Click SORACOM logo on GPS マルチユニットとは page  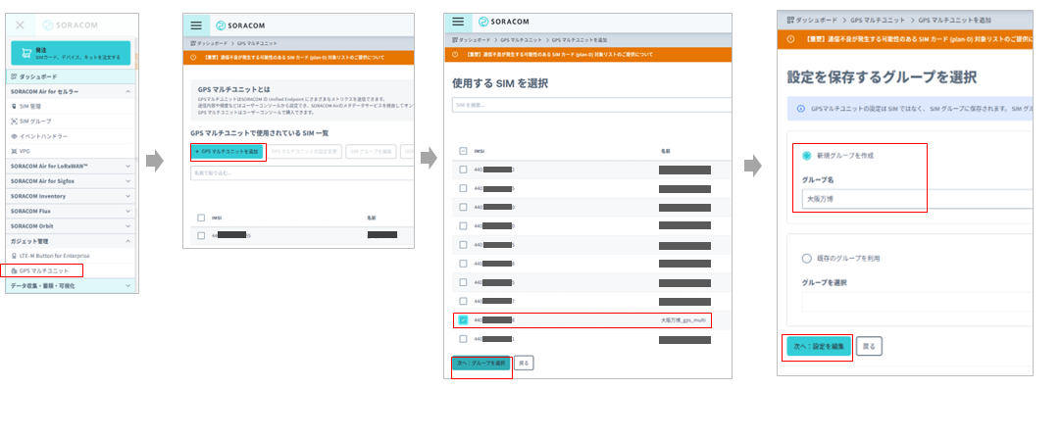coord(240,25)
